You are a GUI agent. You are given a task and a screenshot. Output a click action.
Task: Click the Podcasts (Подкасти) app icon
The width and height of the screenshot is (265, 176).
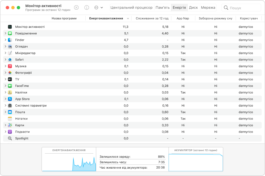[10, 132]
